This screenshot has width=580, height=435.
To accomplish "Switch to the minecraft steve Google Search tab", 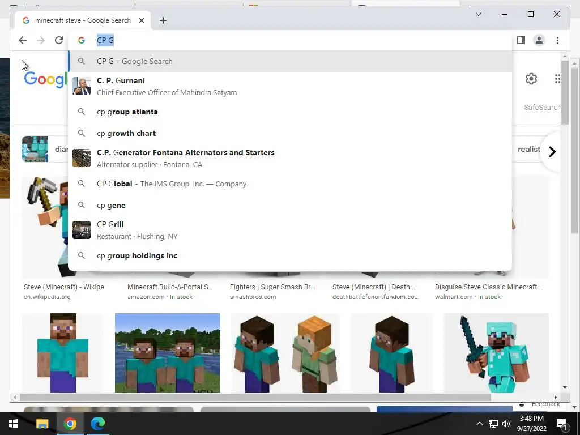I will click(x=83, y=20).
